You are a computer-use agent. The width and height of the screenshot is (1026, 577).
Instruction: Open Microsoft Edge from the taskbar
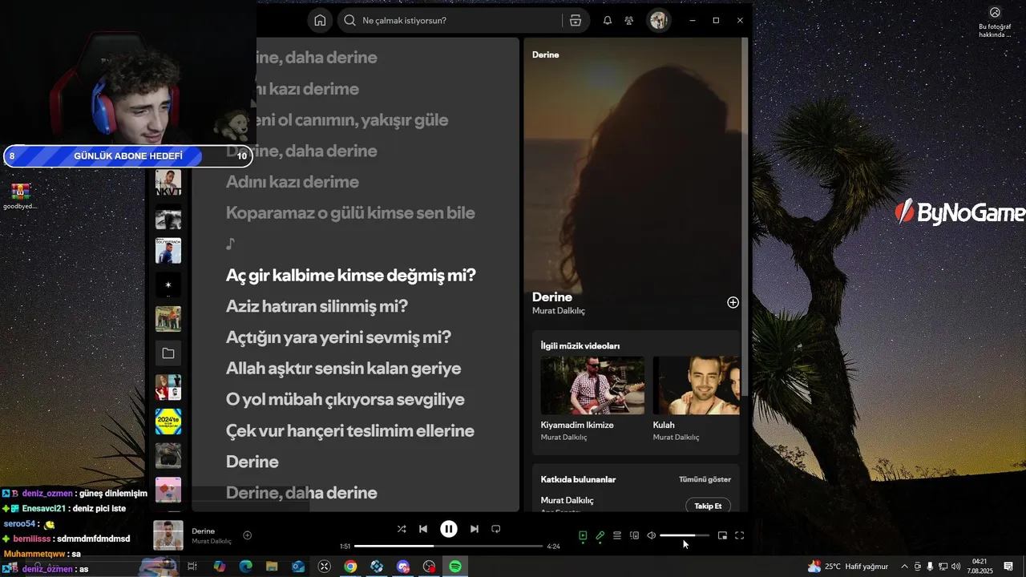(x=245, y=567)
